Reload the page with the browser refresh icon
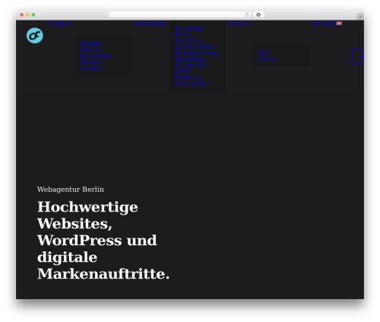This screenshot has width=380, height=322. click(x=247, y=15)
